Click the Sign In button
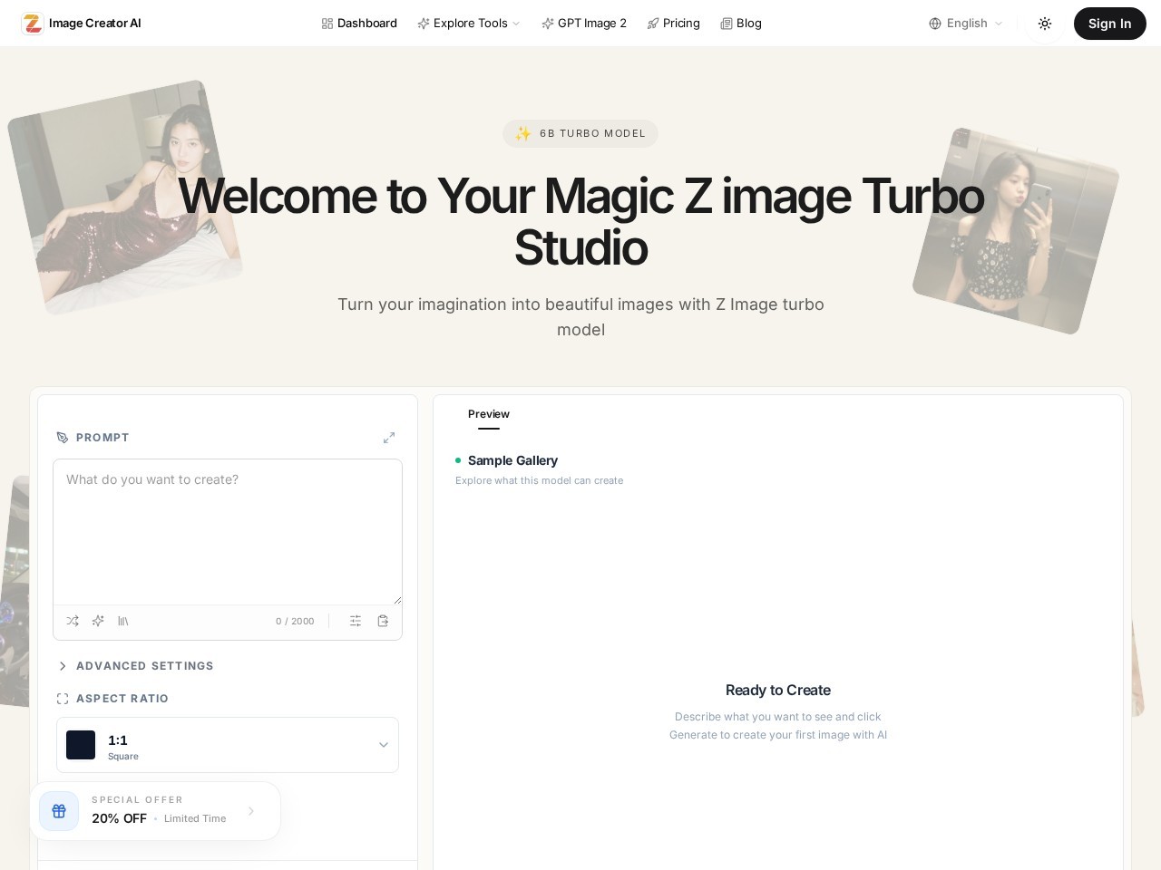The width and height of the screenshot is (1161, 870). [1109, 24]
